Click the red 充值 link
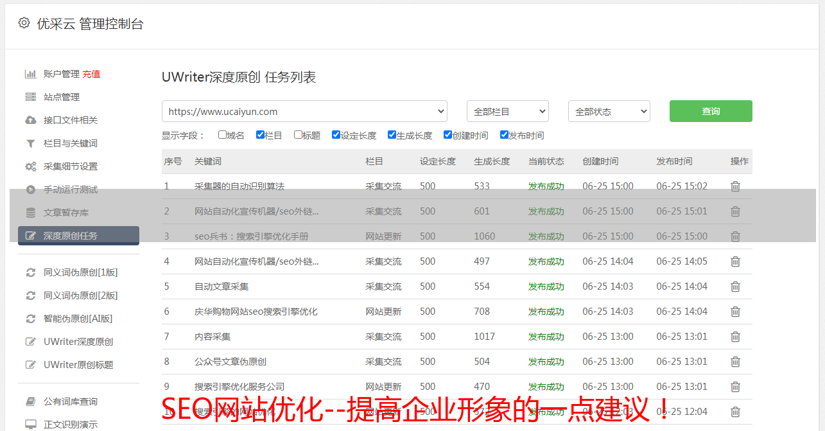Image resolution: width=825 pixels, height=431 pixels. pyautogui.click(x=91, y=74)
